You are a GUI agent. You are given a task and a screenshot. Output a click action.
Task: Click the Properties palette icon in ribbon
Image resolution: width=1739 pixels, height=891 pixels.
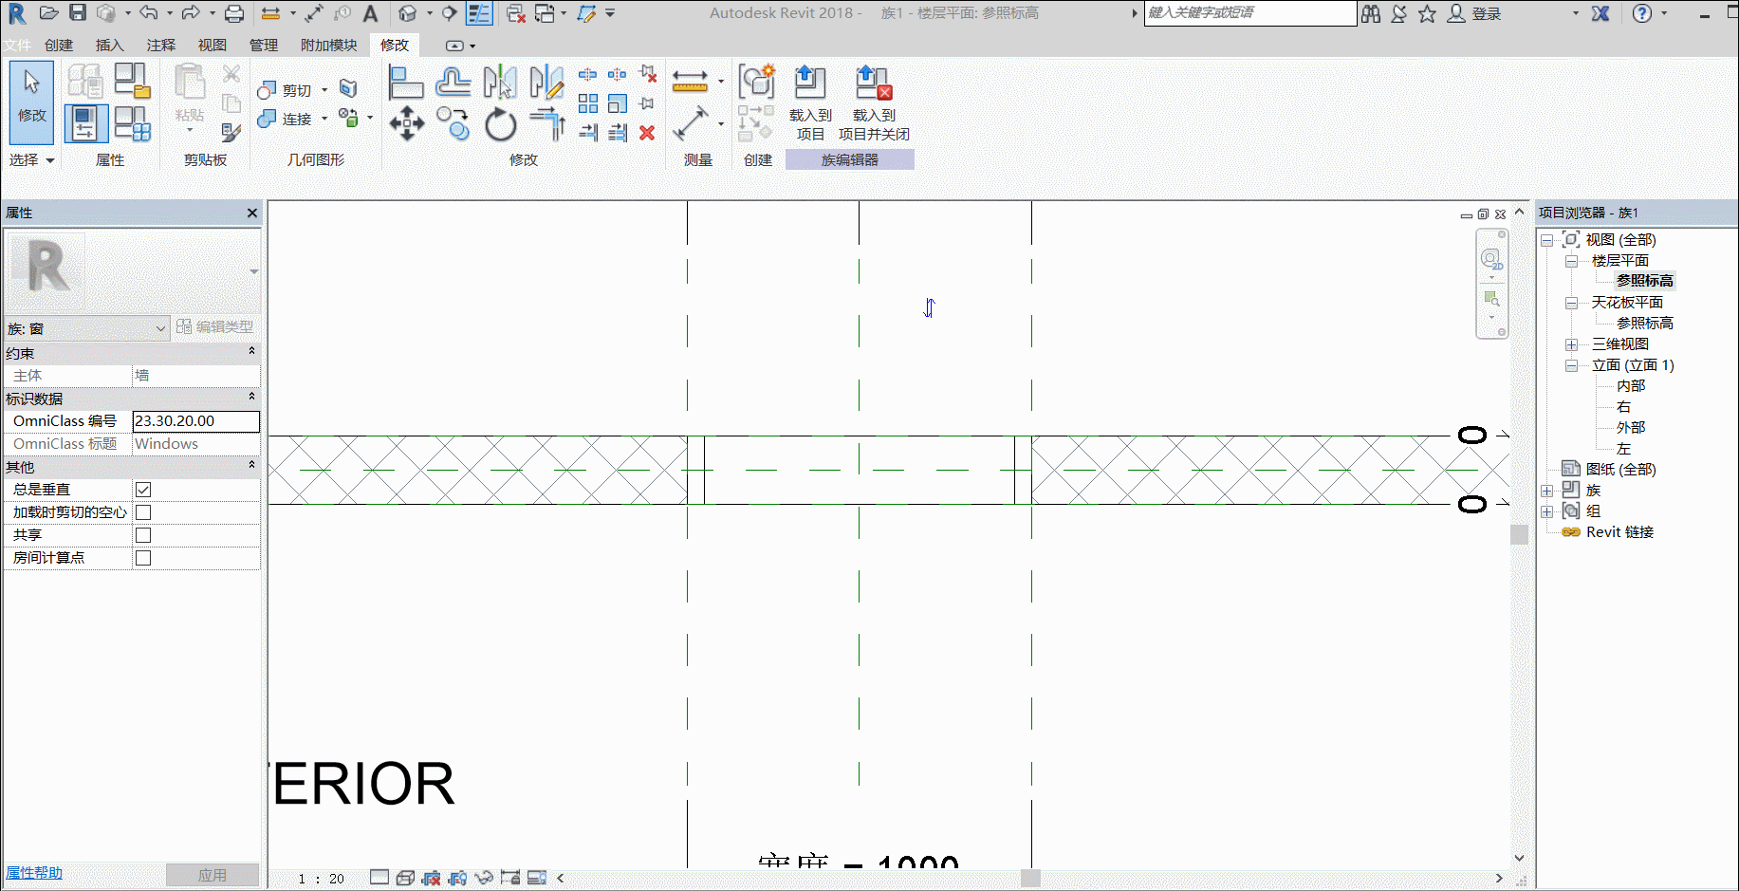(85, 123)
